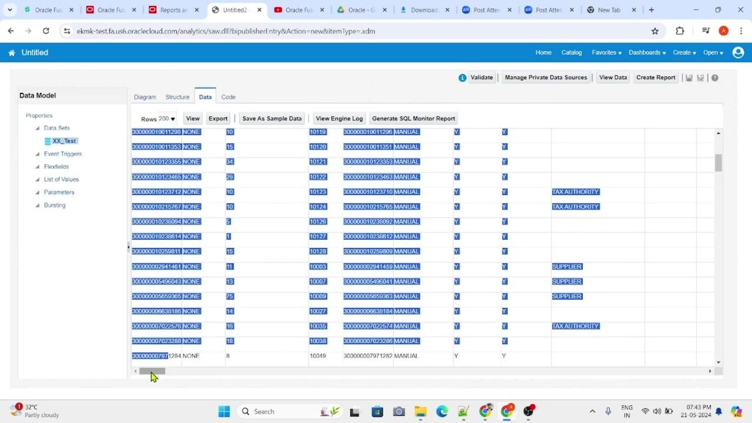752x423 pixels.
Task: Open the user profile avatar icon
Action: click(738, 52)
